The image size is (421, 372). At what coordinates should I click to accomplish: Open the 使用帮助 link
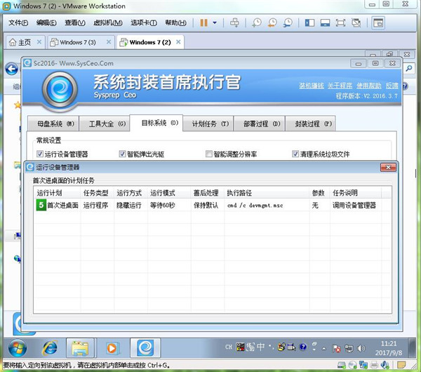coord(369,86)
